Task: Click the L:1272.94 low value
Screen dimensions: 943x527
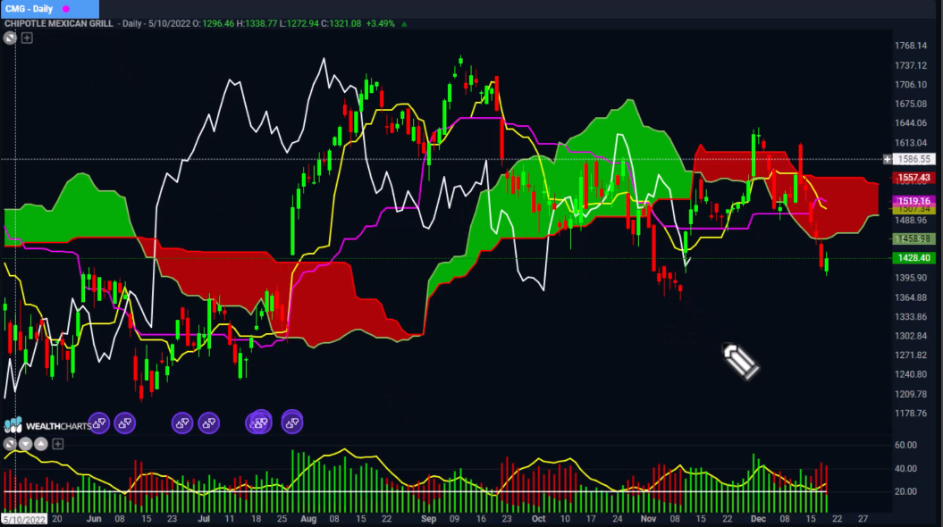Action: tap(299, 24)
